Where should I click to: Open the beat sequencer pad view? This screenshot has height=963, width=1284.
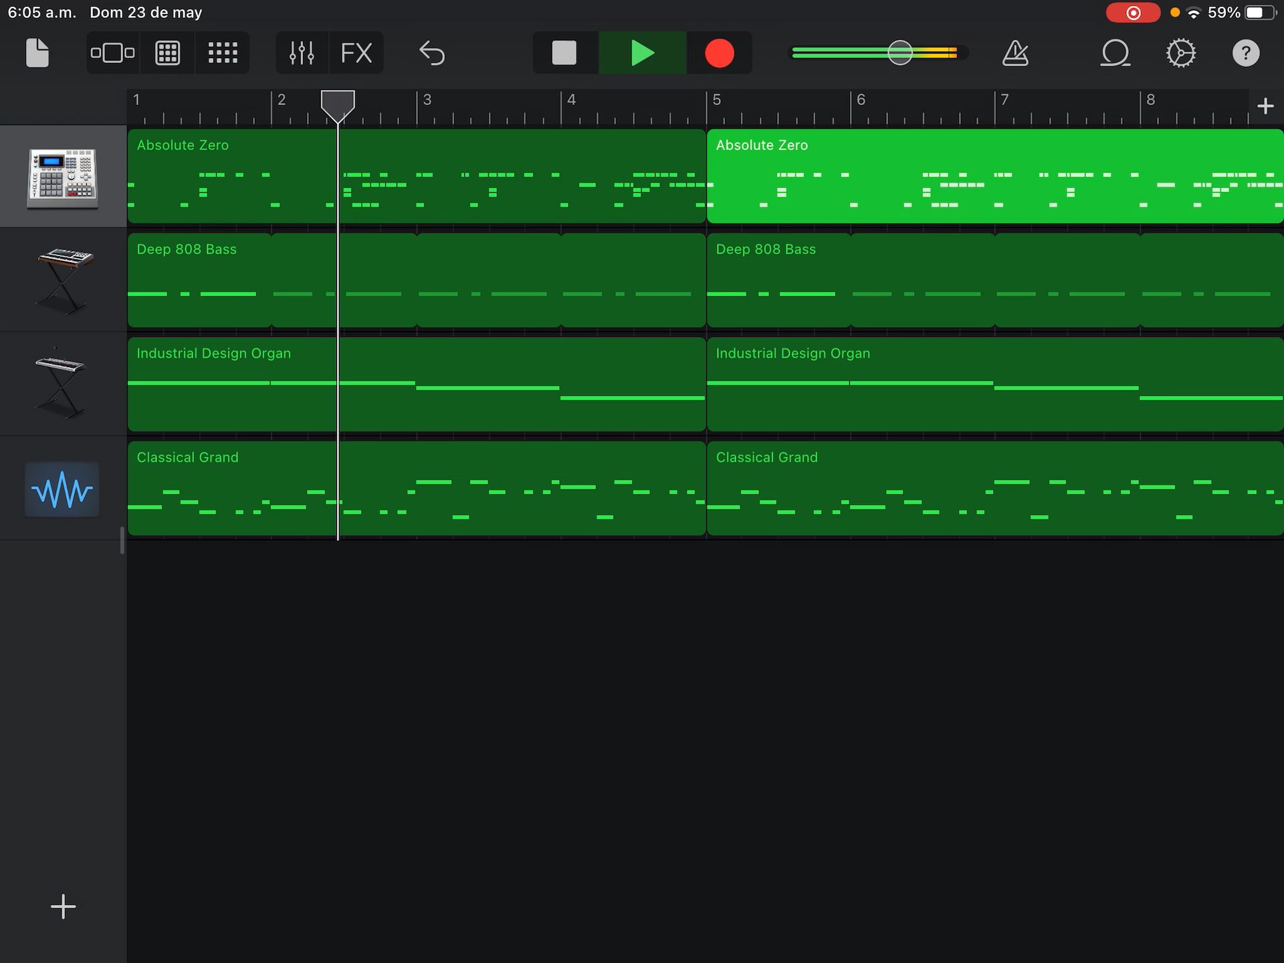(x=168, y=53)
